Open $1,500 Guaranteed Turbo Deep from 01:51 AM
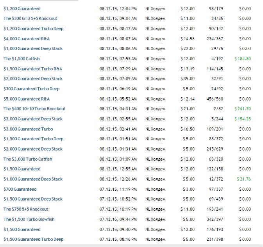 click(x=34, y=139)
